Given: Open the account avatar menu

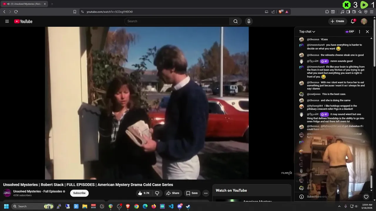Looking at the screenshot, I should coord(364,21).
